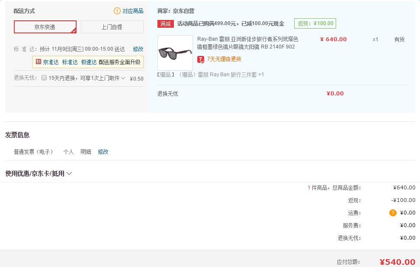Open the 极速达 delivery service link
Viewport: 420px width, 267px height.
coord(89,62)
